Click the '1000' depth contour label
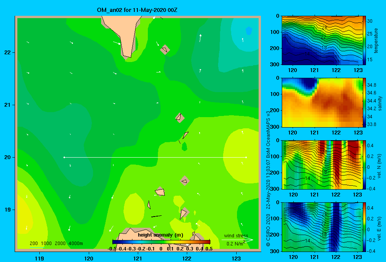Image resolution: width=386 pixels, height=262 pixels. (x=46, y=244)
